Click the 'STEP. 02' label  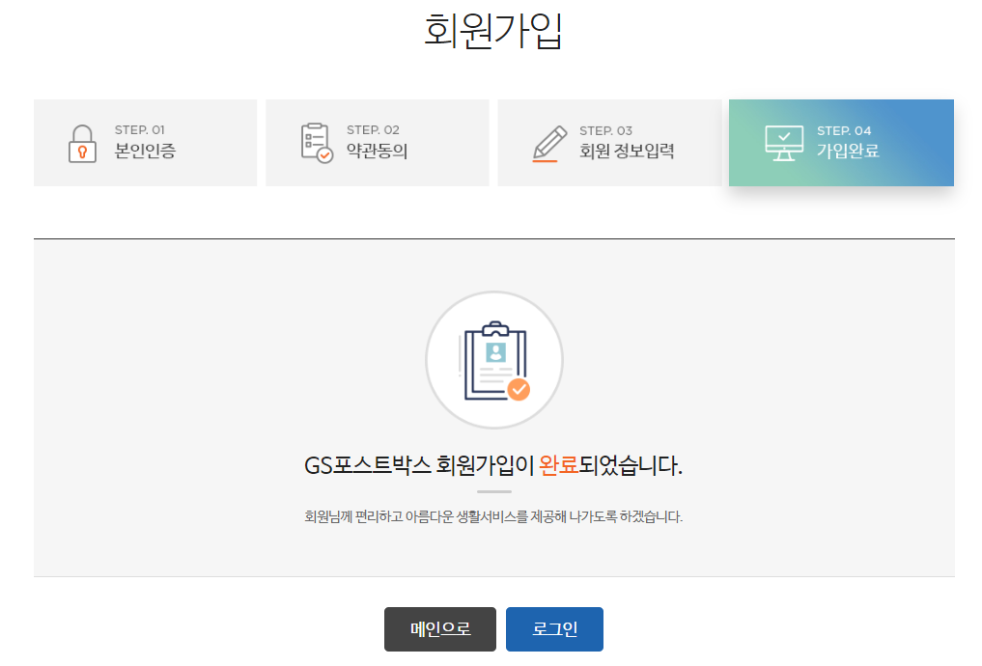pyautogui.click(x=373, y=130)
